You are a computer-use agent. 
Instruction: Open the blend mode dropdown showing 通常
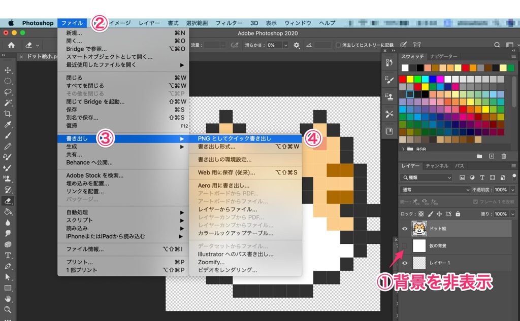[x=435, y=190]
